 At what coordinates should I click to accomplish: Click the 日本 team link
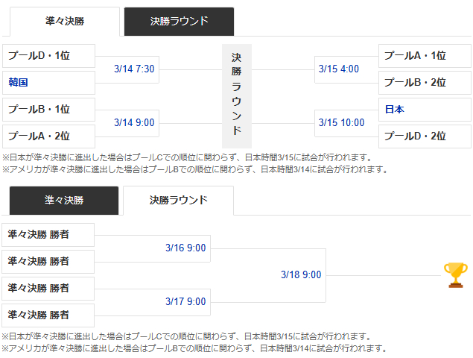tap(395, 110)
